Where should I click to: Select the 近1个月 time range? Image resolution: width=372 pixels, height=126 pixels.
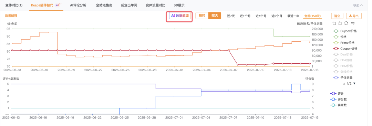pos(245,16)
